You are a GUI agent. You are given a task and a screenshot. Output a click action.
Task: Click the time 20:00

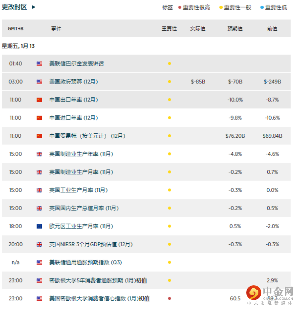click(16, 244)
